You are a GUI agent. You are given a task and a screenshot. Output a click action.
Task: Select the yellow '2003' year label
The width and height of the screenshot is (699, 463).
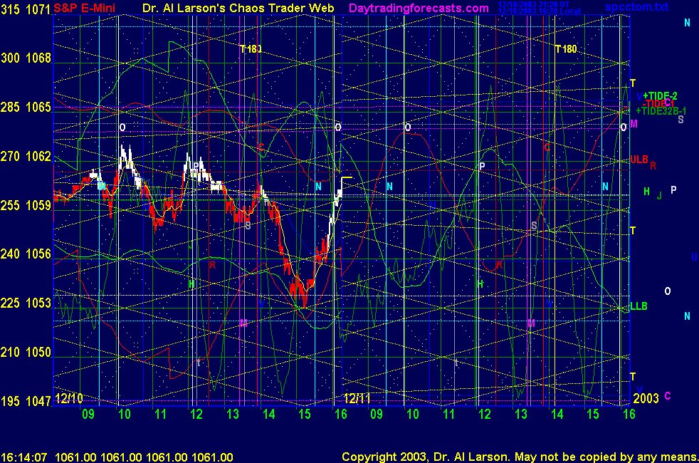click(x=646, y=398)
